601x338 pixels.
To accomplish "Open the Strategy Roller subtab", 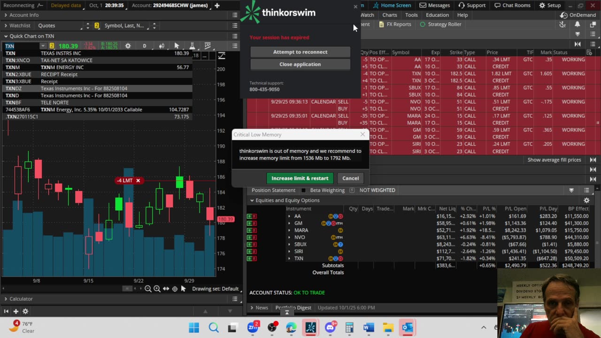I will click(x=440, y=24).
